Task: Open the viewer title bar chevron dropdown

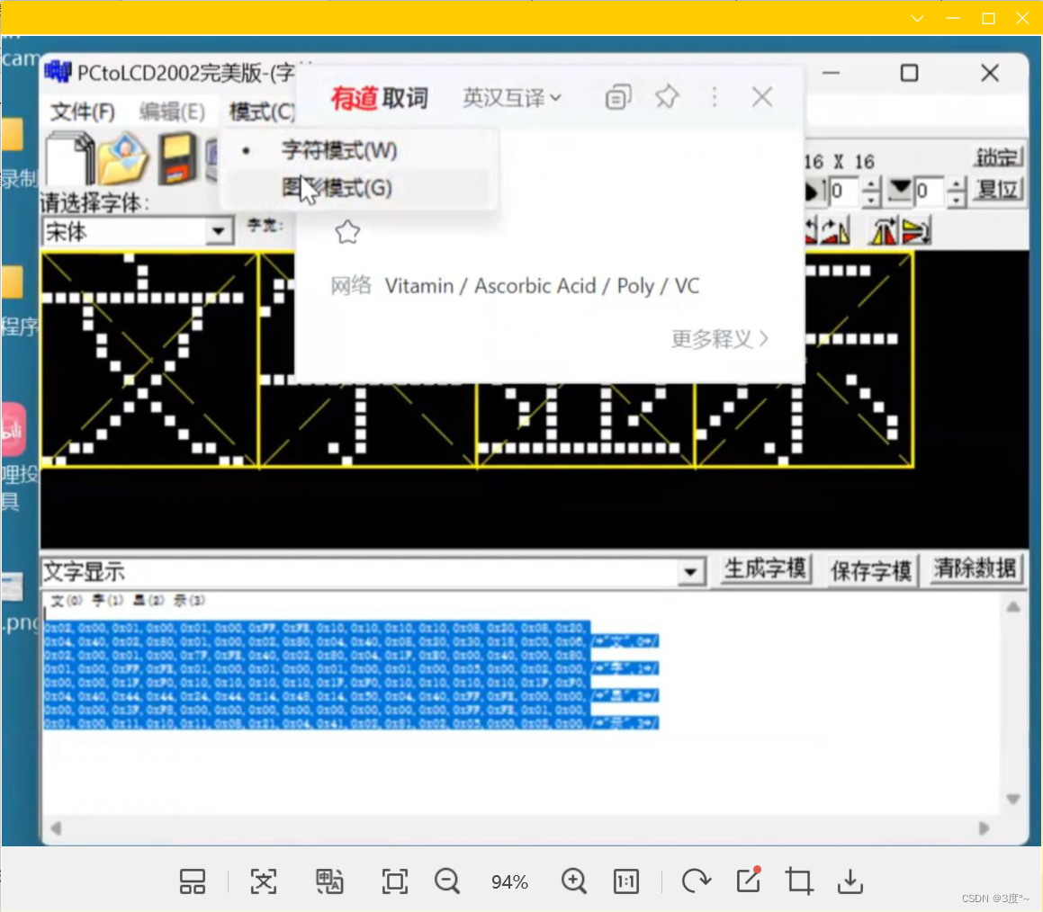Action: 917,18
